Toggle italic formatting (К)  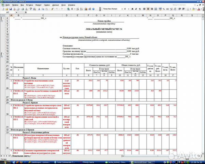click(136, 9)
